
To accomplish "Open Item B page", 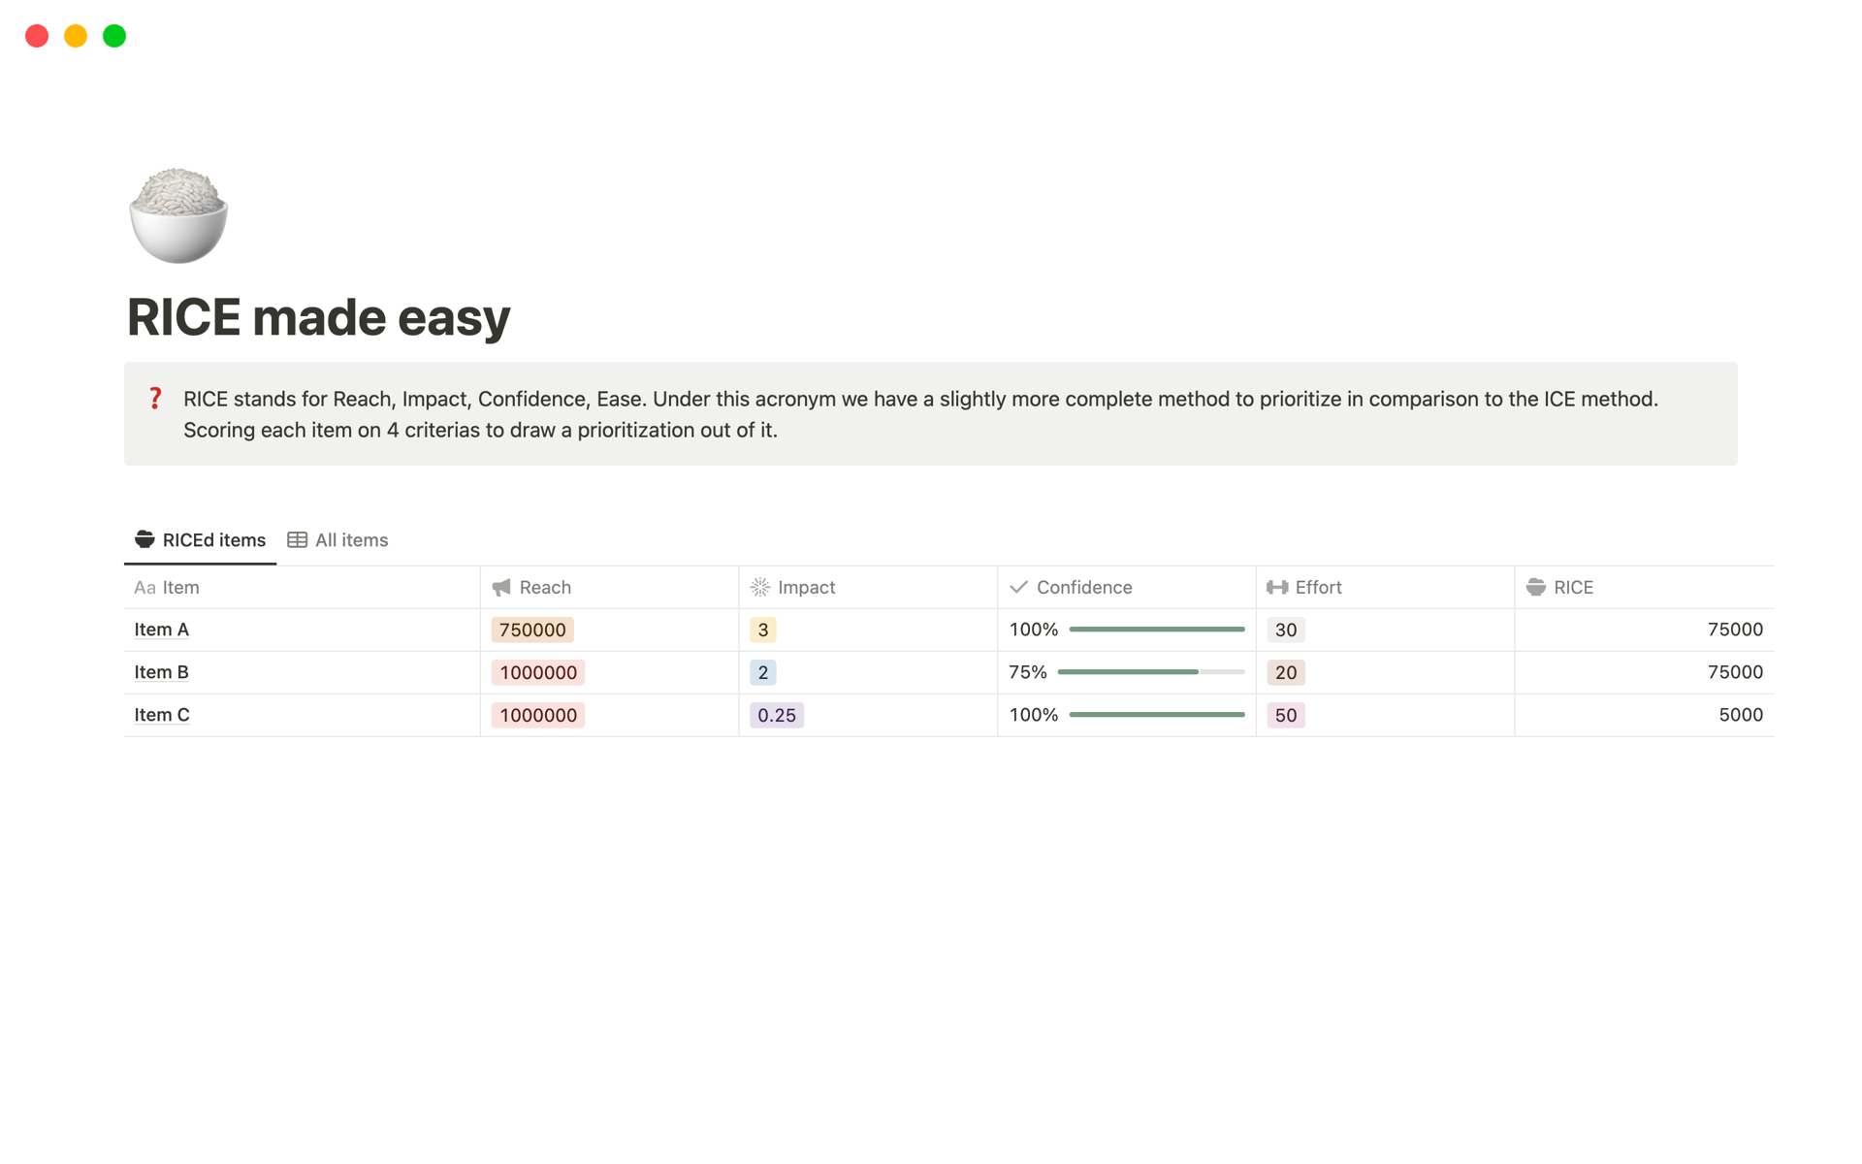I will (x=162, y=673).
